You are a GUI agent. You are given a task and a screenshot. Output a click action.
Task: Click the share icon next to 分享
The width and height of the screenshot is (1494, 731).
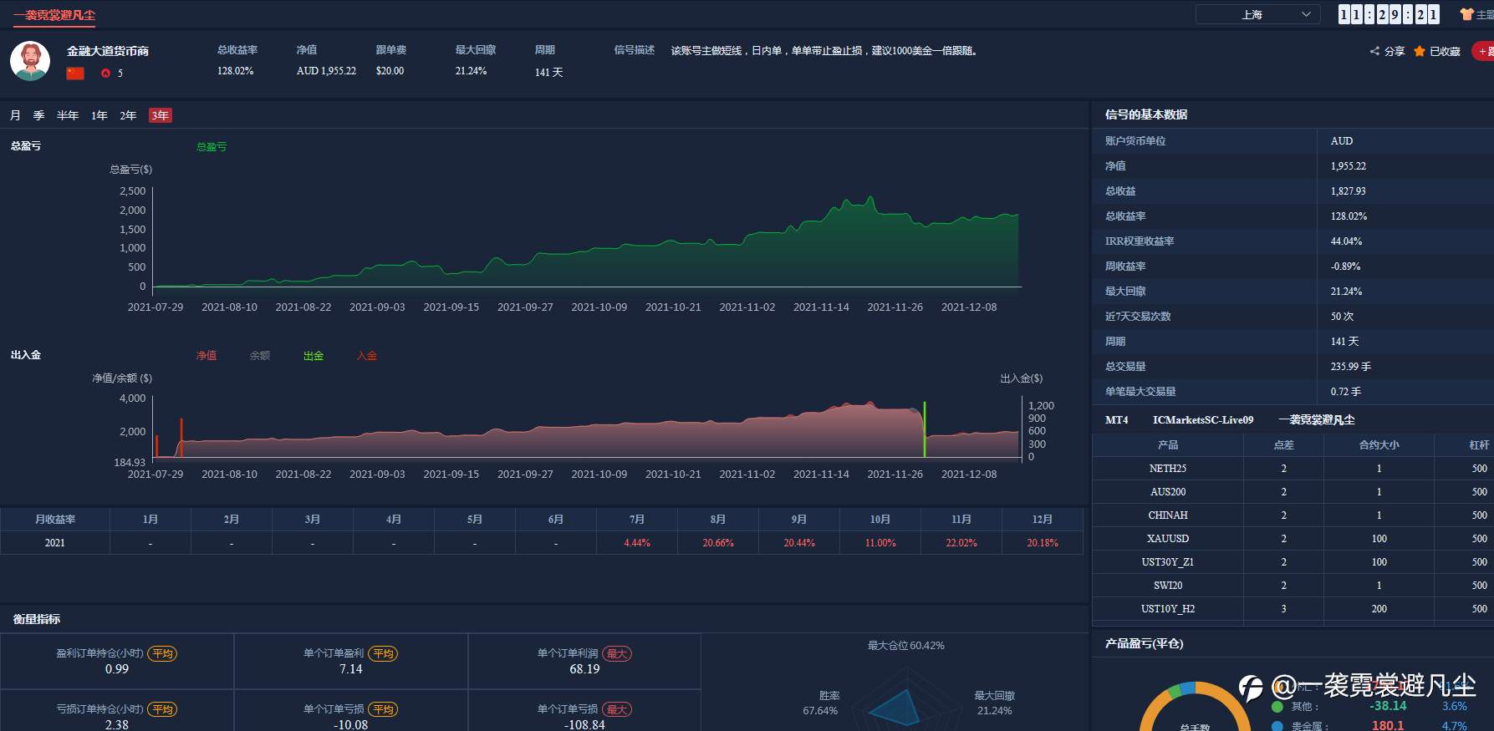click(1374, 51)
